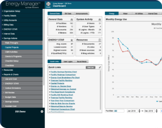Open the Announcements tab

point(82,14)
